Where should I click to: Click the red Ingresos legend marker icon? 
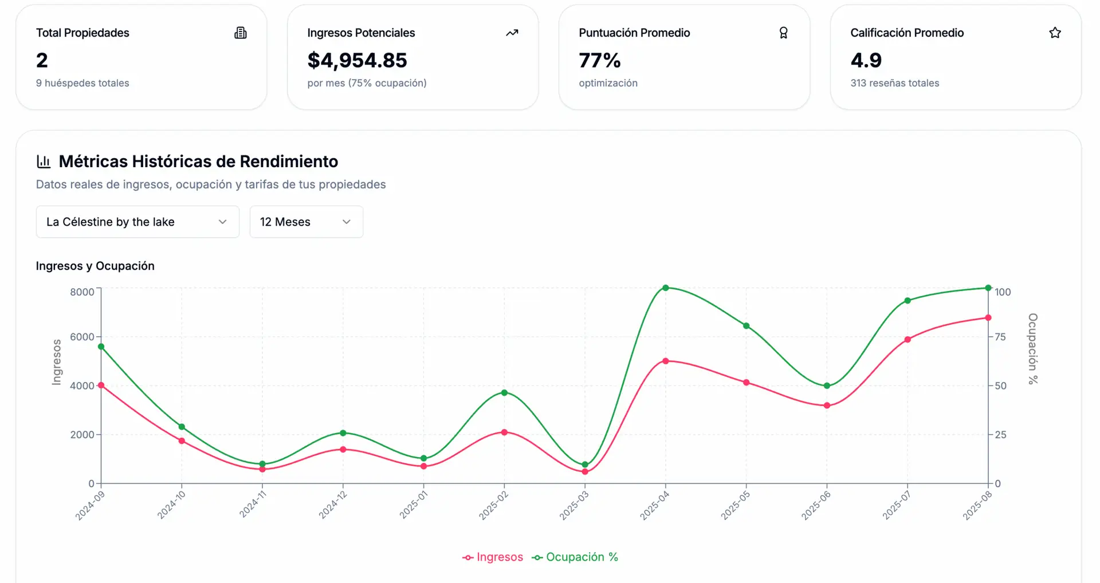click(467, 557)
